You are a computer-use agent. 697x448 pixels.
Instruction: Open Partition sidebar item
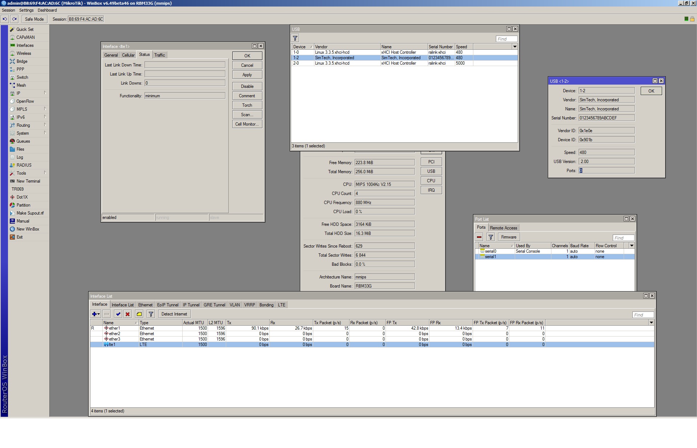click(x=23, y=205)
